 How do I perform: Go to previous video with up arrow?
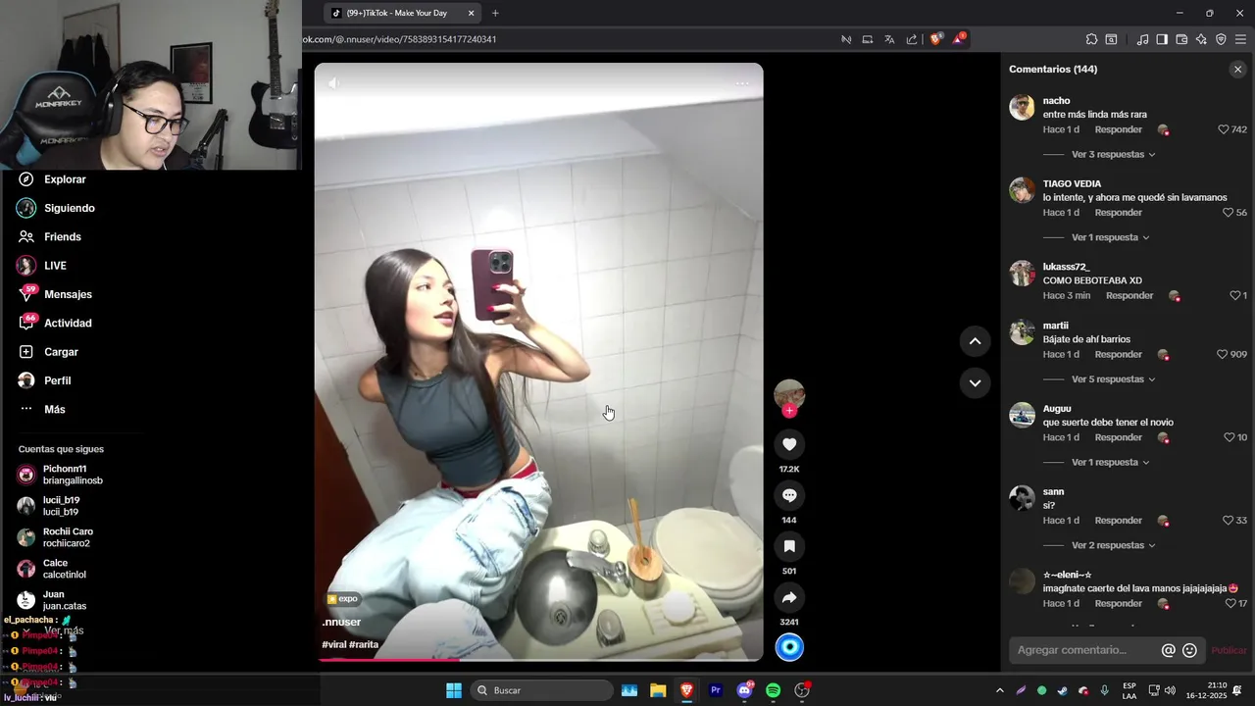click(x=975, y=341)
